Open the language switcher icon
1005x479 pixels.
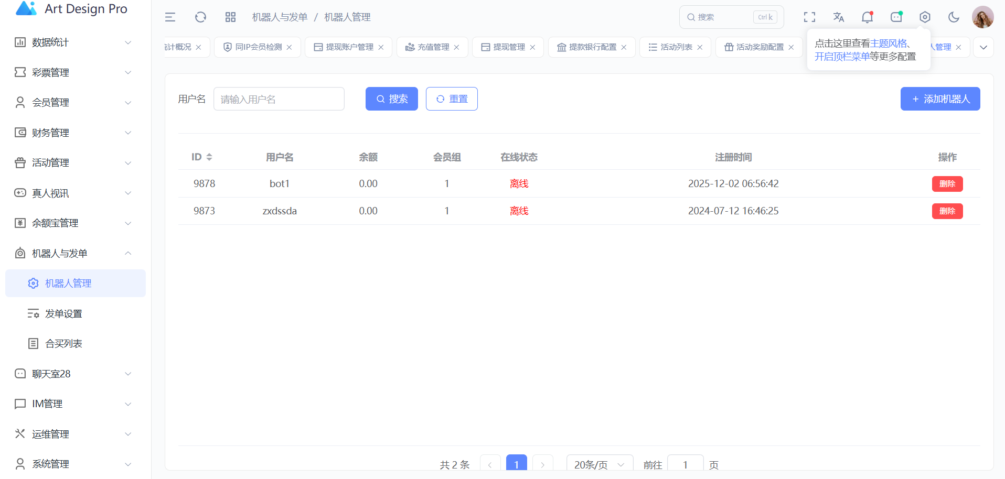pyautogui.click(x=838, y=17)
